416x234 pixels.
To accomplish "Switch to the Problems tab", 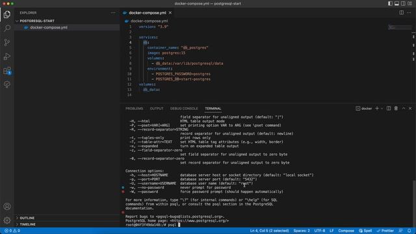I will pos(135,109).
